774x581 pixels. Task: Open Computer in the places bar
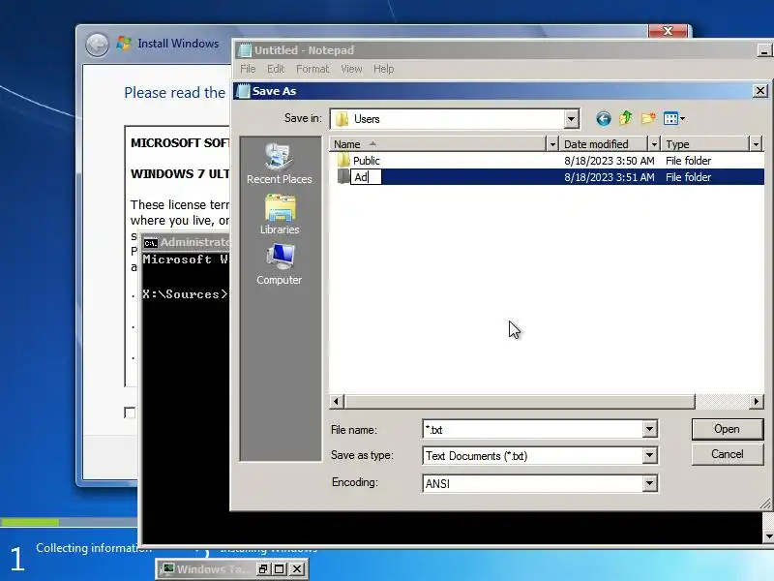pos(280,264)
